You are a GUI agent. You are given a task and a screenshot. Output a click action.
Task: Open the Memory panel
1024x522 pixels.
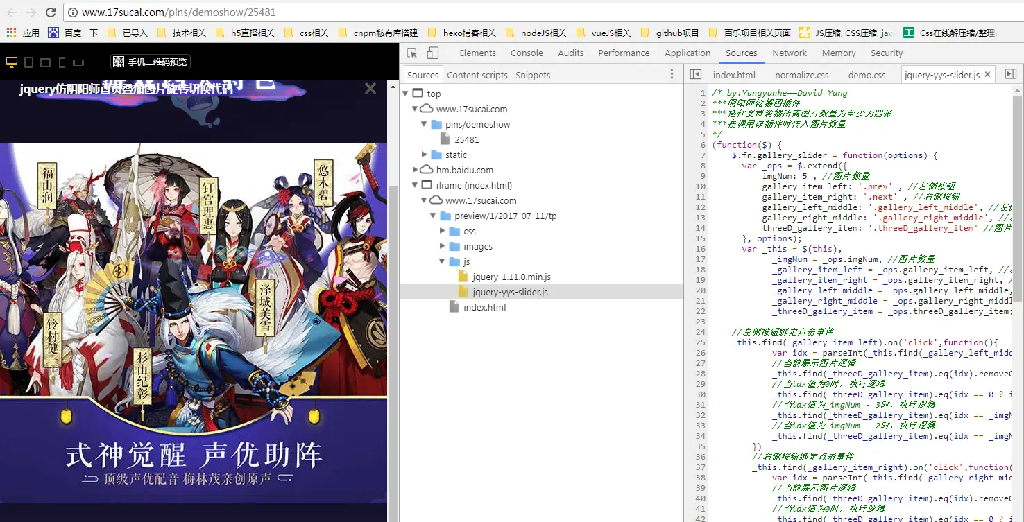839,53
